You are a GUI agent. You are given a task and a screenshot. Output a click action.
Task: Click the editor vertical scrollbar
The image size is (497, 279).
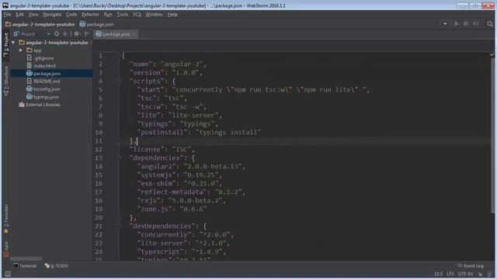click(x=492, y=136)
